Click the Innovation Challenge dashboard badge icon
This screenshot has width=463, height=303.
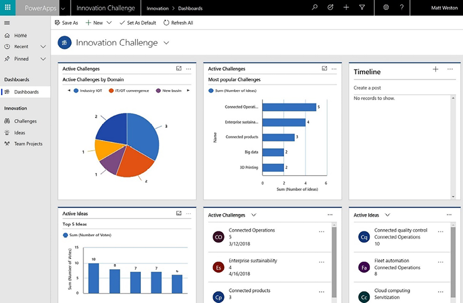tap(65, 43)
